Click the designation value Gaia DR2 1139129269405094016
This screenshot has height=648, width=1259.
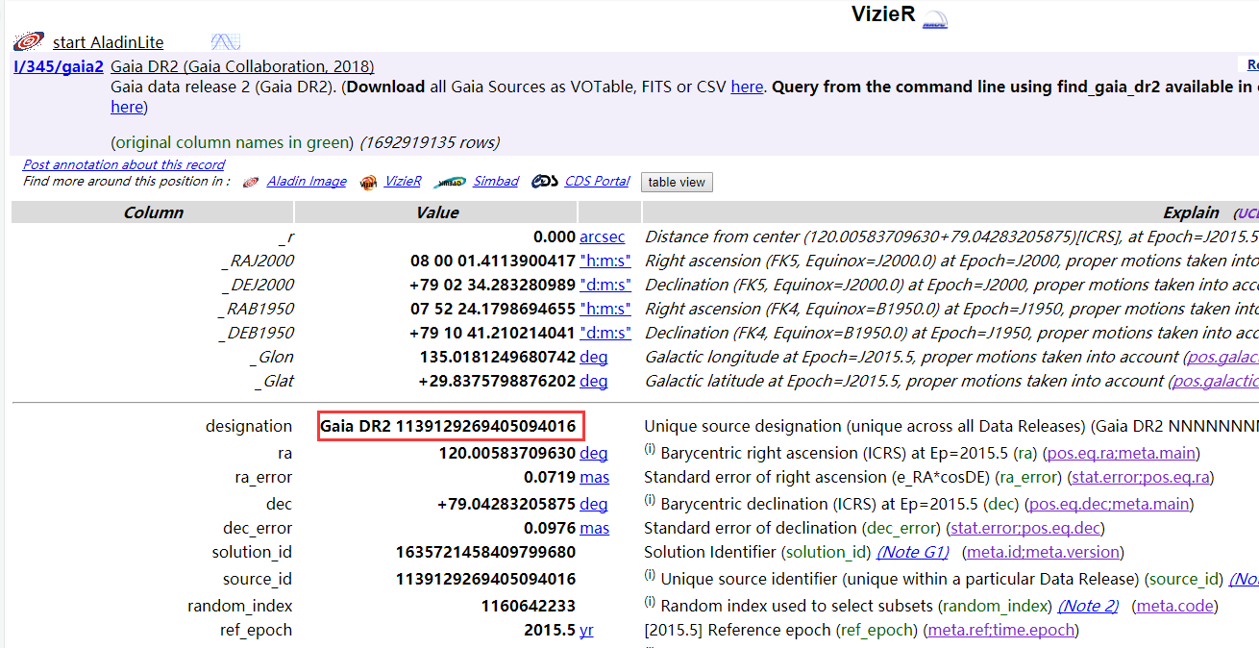pos(448,426)
